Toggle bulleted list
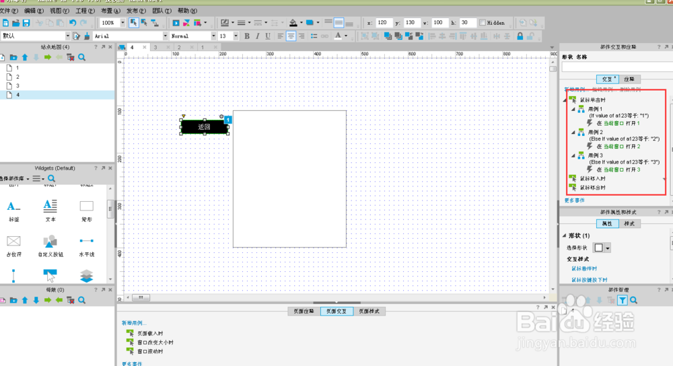The height and width of the screenshot is (366, 673). pyautogui.click(x=314, y=36)
